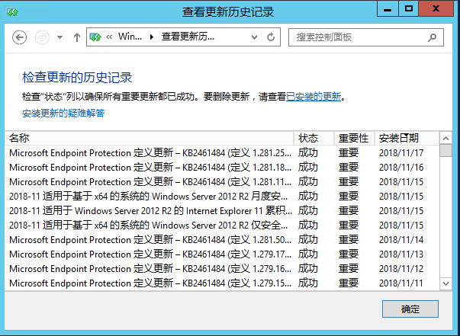Open the recent locations dropdown arrow
The height and width of the screenshot is (336, 460).
coord(60,37)
